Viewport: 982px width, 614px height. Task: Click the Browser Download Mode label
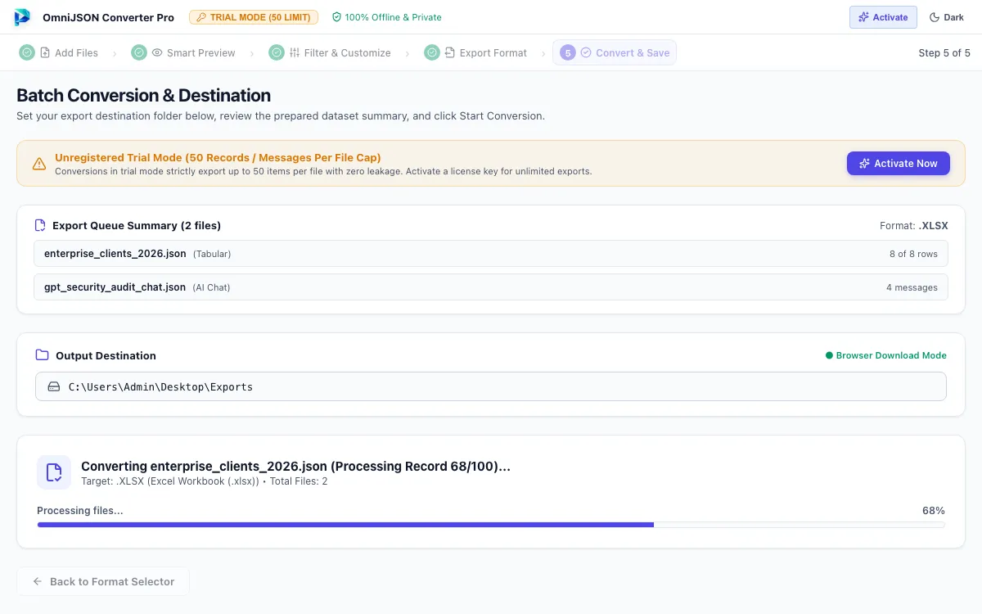[891, 356]
